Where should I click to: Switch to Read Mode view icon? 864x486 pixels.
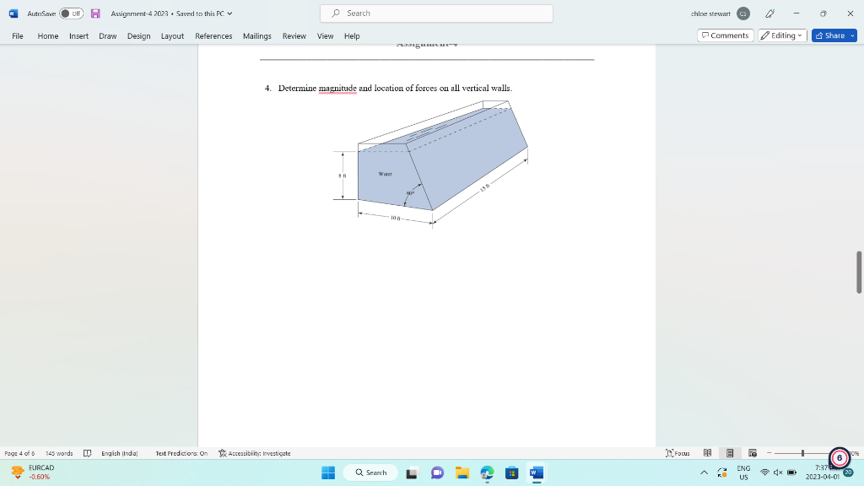click(708, 453)
